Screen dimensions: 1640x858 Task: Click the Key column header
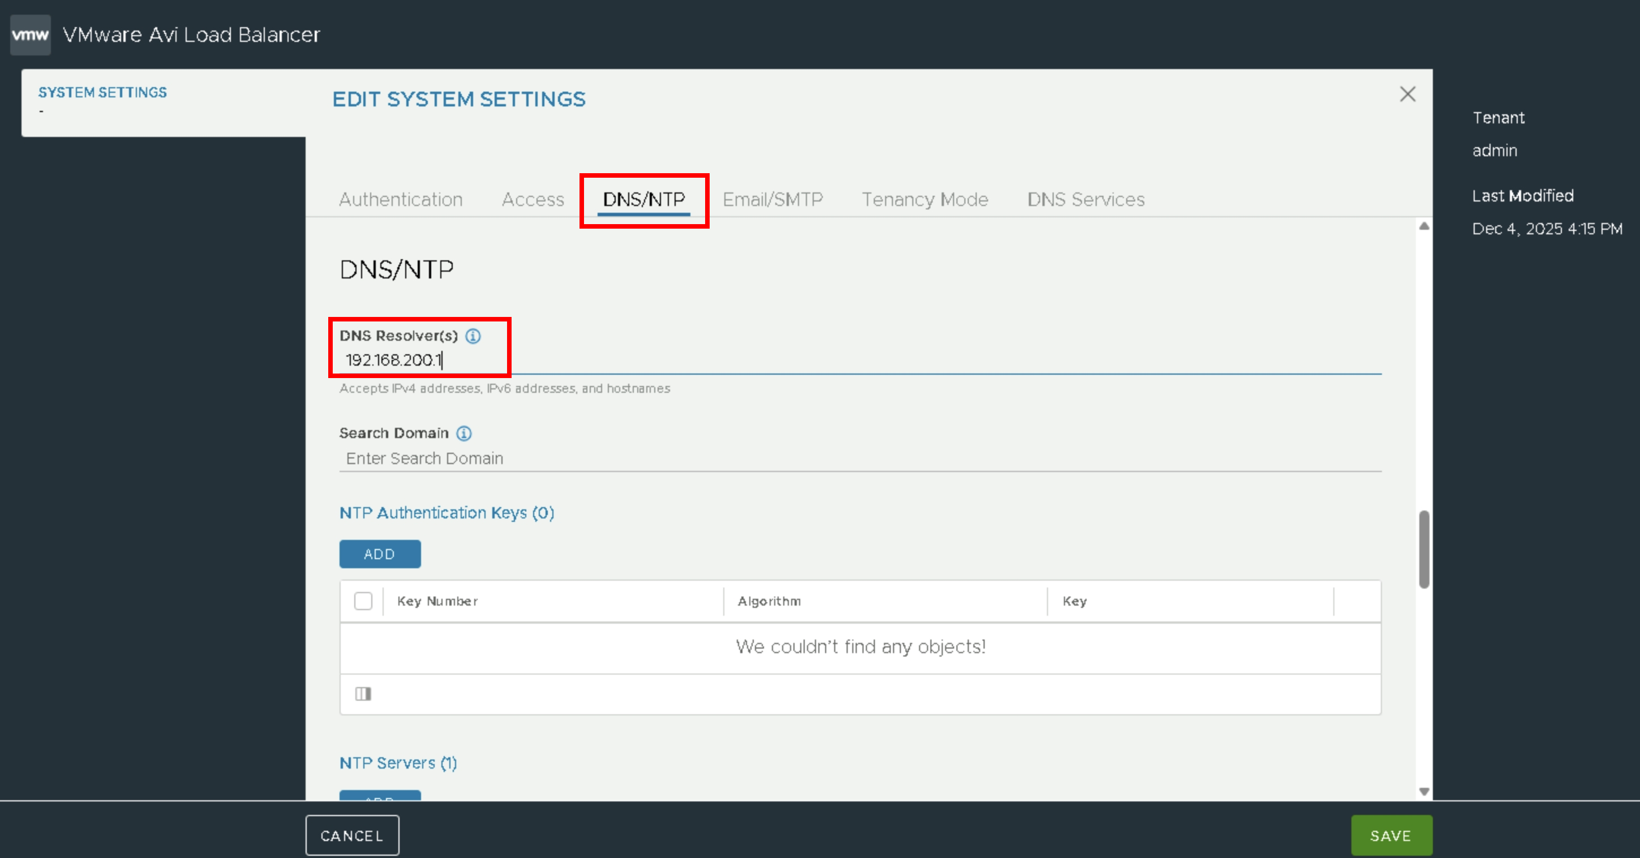1075,601
